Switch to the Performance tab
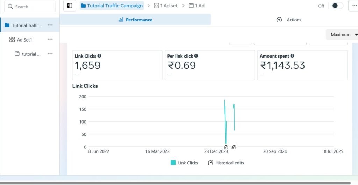 click(x=135, y=20)
